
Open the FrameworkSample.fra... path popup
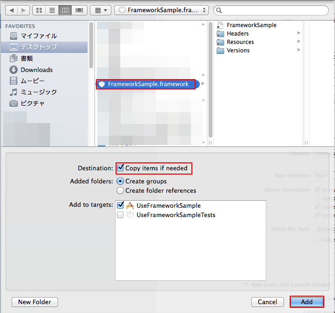161,10
